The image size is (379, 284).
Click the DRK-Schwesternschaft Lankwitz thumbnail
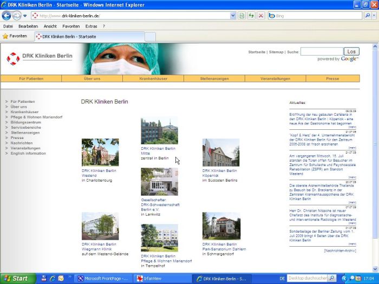click(160, 182)
